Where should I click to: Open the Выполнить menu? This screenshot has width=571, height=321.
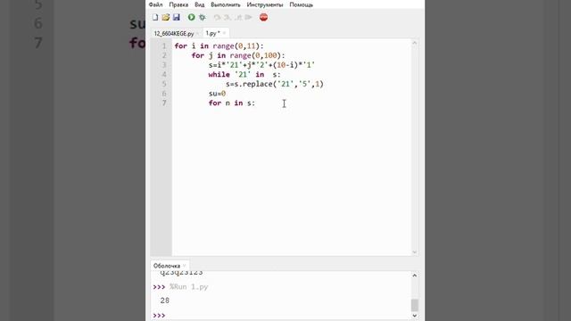[226, 4]
